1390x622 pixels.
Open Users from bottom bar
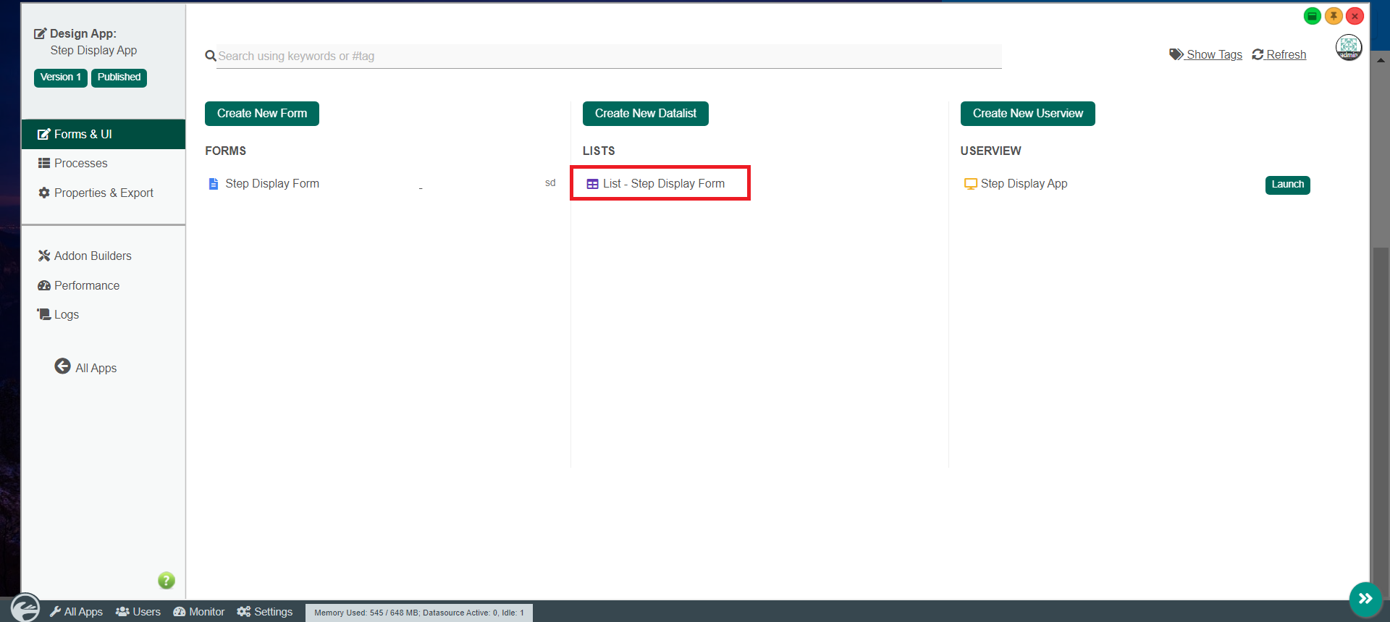click(138, 612)
